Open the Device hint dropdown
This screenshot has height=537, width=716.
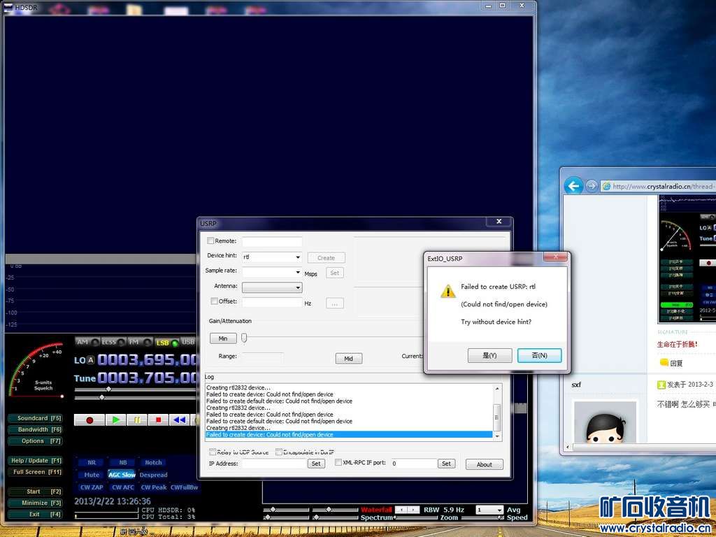(298, 257)
